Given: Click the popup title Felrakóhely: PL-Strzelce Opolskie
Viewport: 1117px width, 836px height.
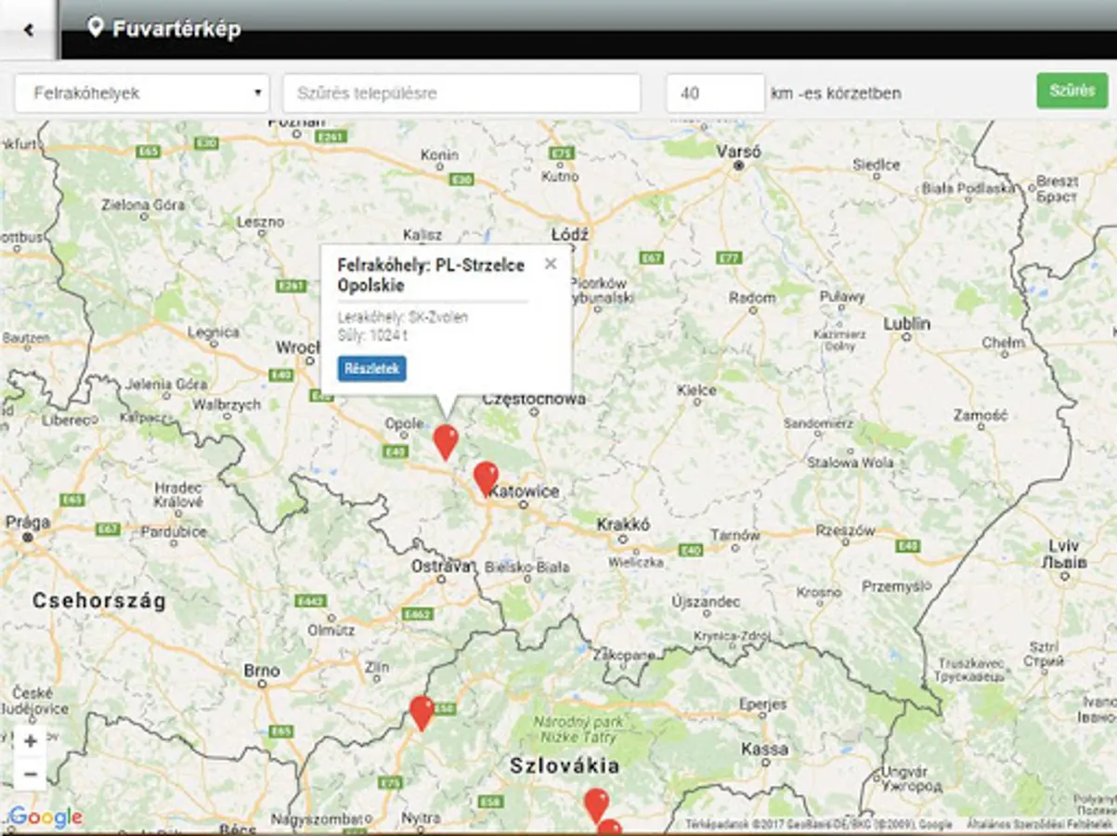Looking at the screenshot, I should tap(431, 276).
